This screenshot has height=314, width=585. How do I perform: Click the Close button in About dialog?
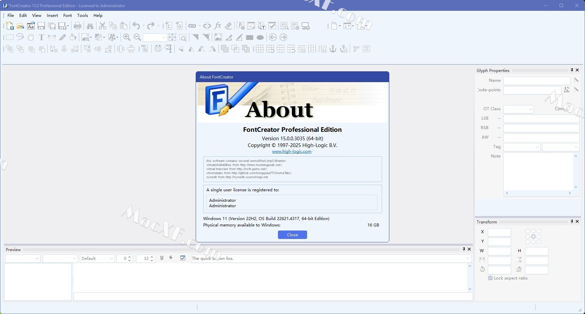(292, 235)
